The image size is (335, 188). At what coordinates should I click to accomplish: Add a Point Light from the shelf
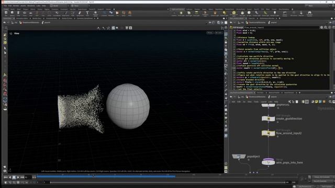(181, 14)
